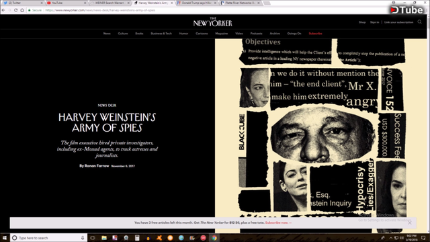This screenshot has width=430, height=242.
Task: Dismiss the free articles banner with X
Action: pos(409,223)
